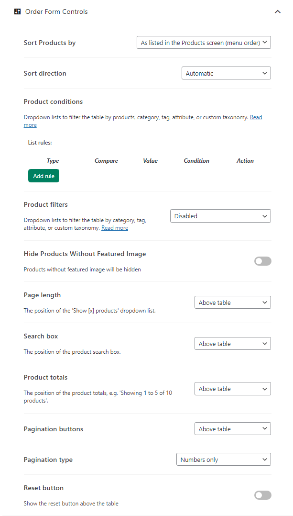This screenshot has width=293, height=516.
Task: Click the Order Form Controls panel title
Action: (x=56, y=11)
